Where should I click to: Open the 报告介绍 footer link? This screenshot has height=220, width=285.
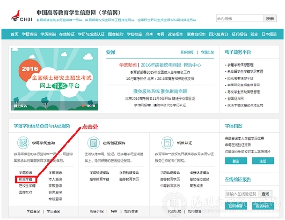click(x=97, y=211)
